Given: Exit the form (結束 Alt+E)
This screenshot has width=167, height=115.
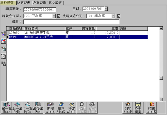Looking at the screenshot, I should [151, 108].
